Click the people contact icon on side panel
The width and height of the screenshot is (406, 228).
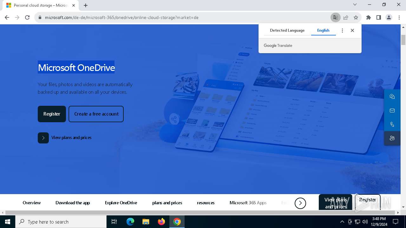pos(392,138)
